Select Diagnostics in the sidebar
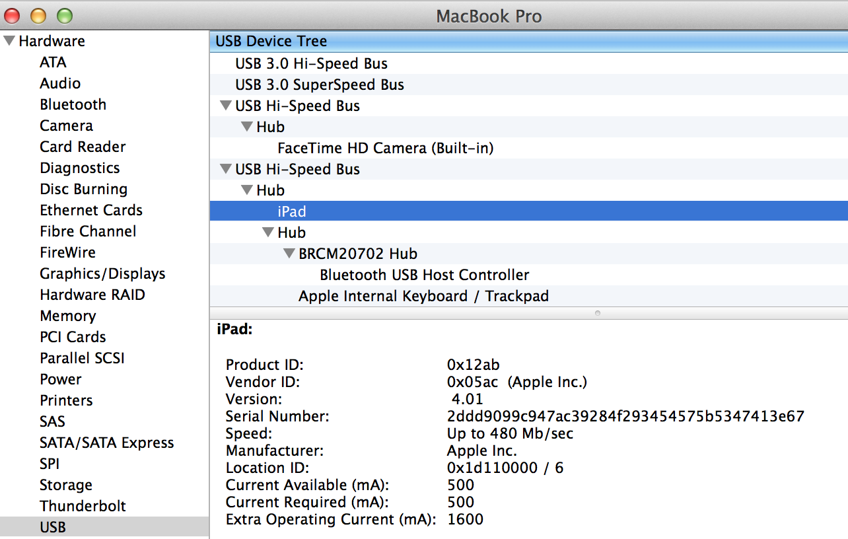The height and width of the screenshot is (539, 848). tap(80, 168)
